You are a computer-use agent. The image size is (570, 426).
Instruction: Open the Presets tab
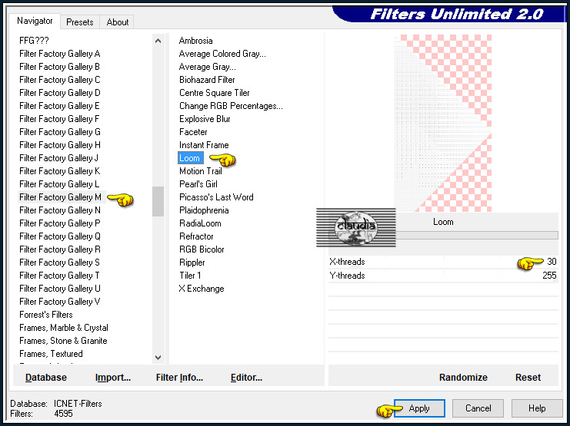pyautogui.click(x=79, y=22)
